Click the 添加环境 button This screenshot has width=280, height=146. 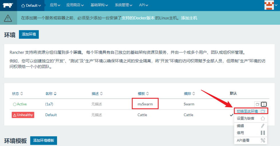[29, 34]
